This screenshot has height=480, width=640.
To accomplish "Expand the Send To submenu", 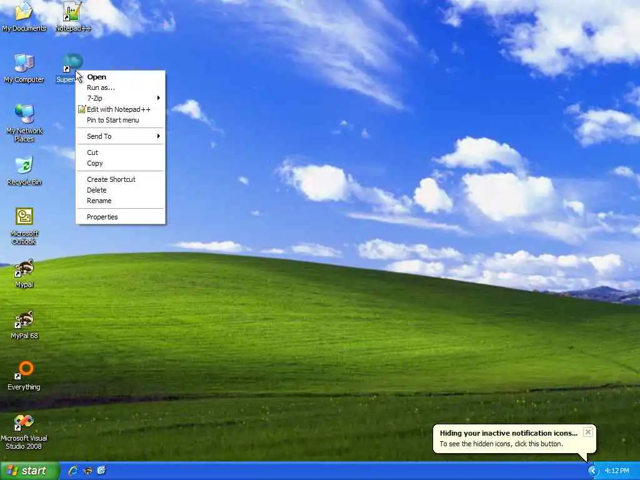I will (x=121, y=136).
